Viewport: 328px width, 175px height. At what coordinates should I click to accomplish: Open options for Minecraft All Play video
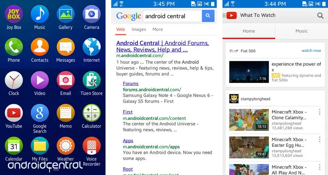(320, 167)
